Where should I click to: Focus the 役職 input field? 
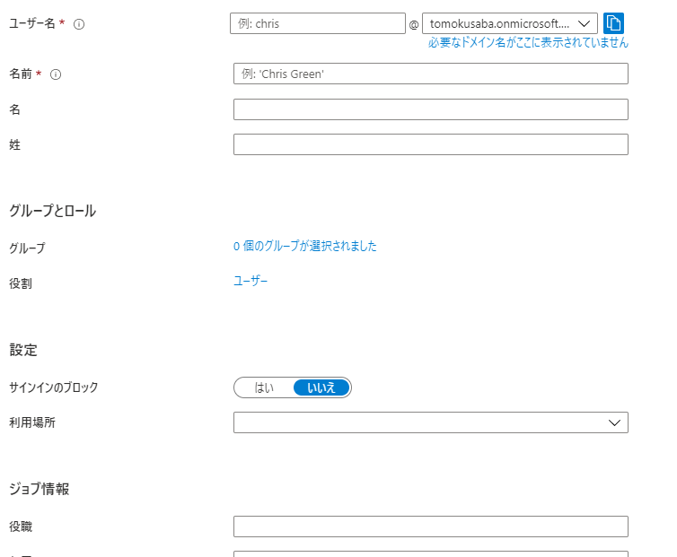(x=430, y=527)
